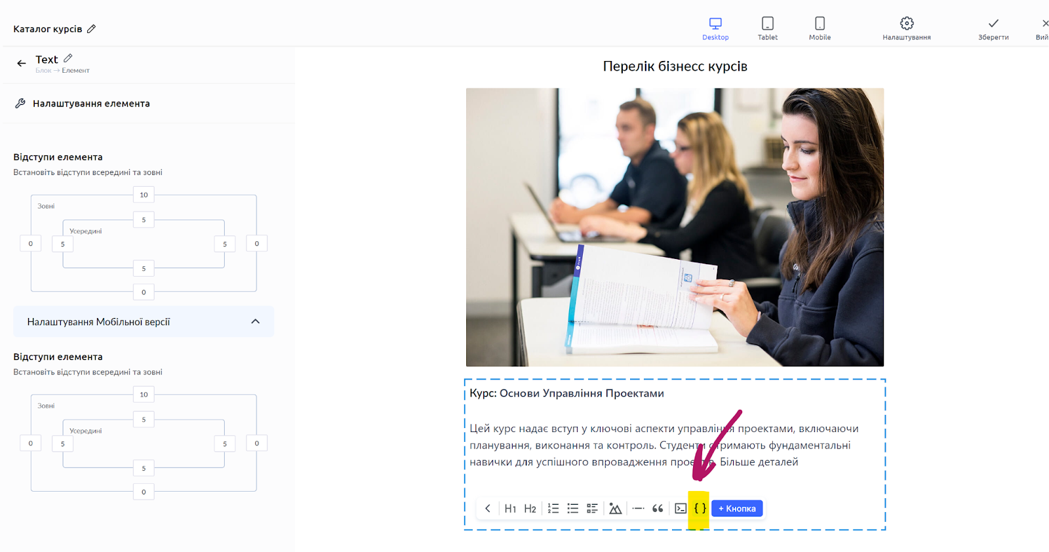Edit mobile outer right margin field
The image size is (1049, 552).
pyautogui.click(x=256, y=443)
